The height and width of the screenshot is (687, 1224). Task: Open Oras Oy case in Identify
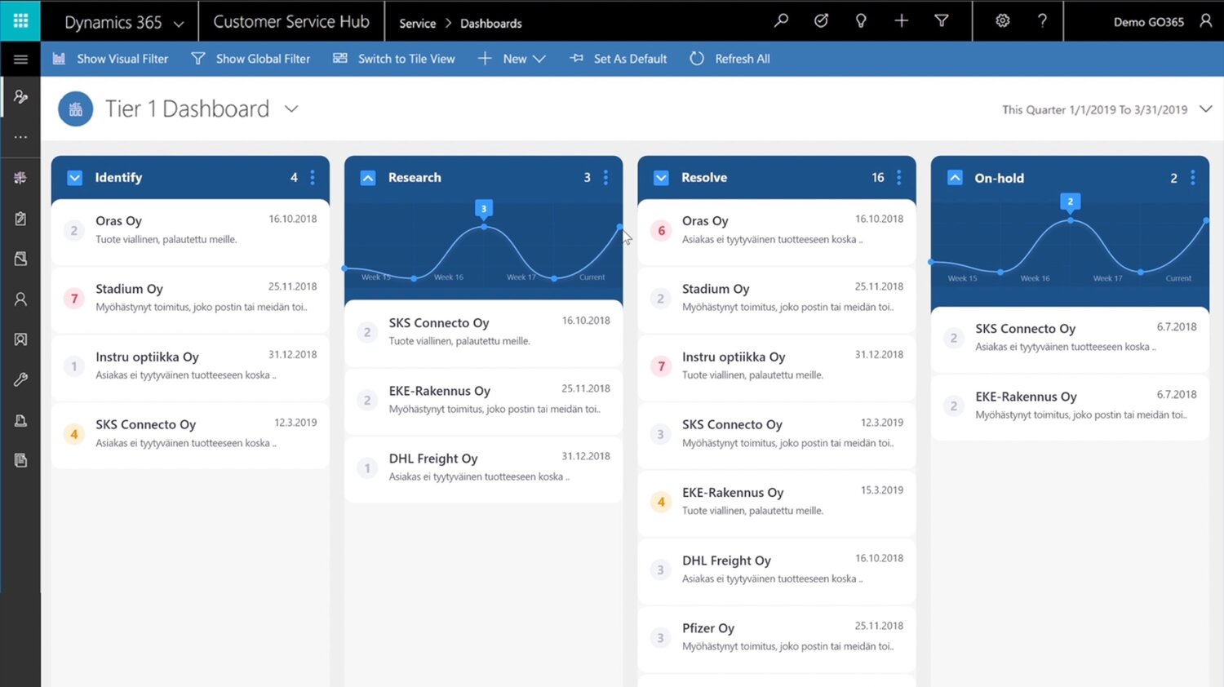pyautogui.click(x=190, y=231)
